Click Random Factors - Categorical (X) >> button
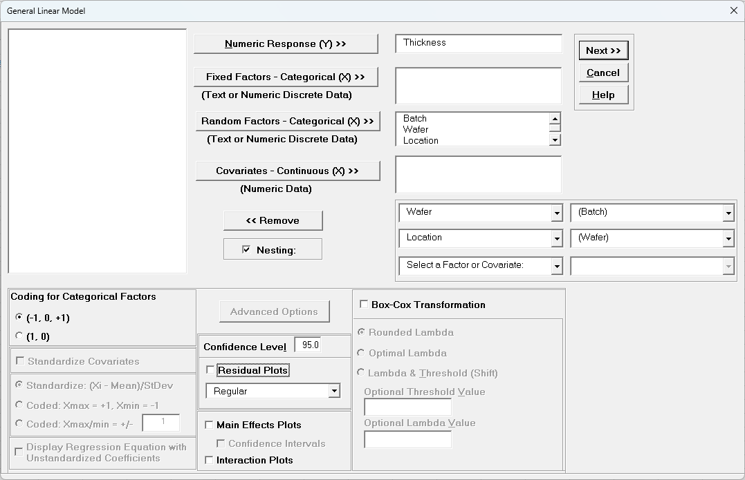The width and height of the screenshot is (745, 480). click(287, 122)
